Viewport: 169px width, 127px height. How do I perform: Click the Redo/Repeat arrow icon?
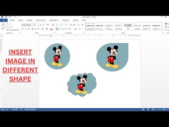click(15, 17)
